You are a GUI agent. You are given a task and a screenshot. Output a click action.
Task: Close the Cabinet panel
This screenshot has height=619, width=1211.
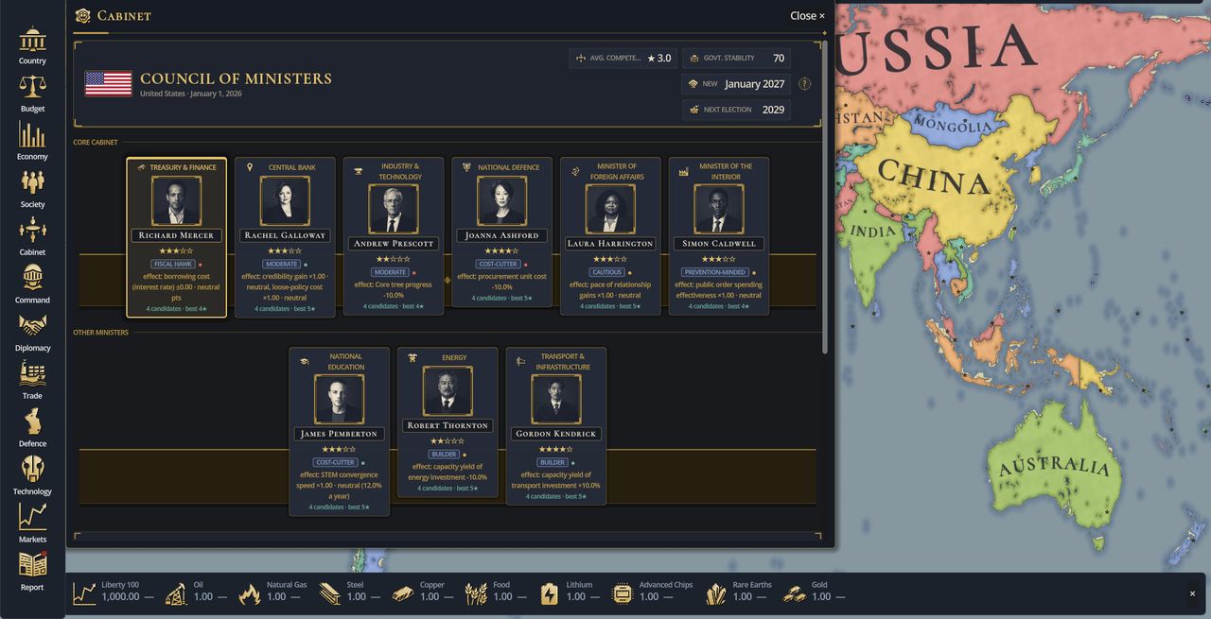(x=807, y=15)
